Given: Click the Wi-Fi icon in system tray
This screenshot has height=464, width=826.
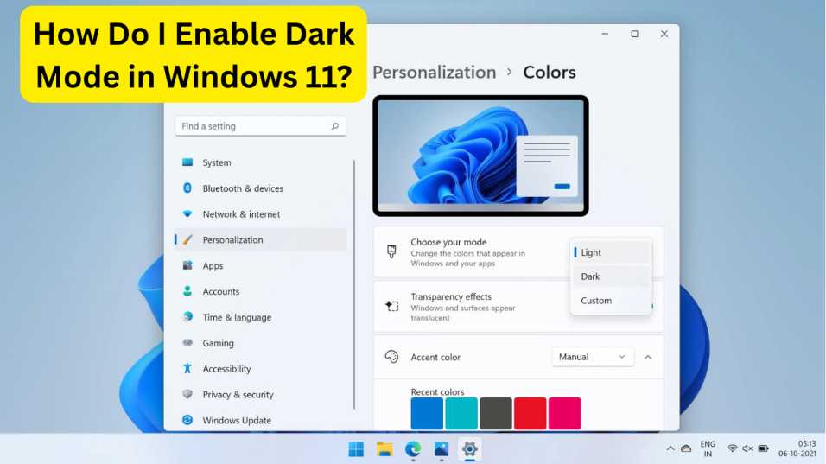Looking at the screenshot, I should [732, 448].
